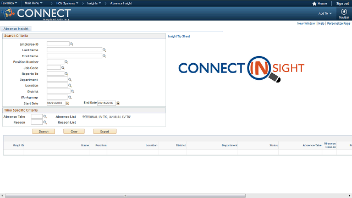Open the Insight Tip Sheet link

point(179,36)
